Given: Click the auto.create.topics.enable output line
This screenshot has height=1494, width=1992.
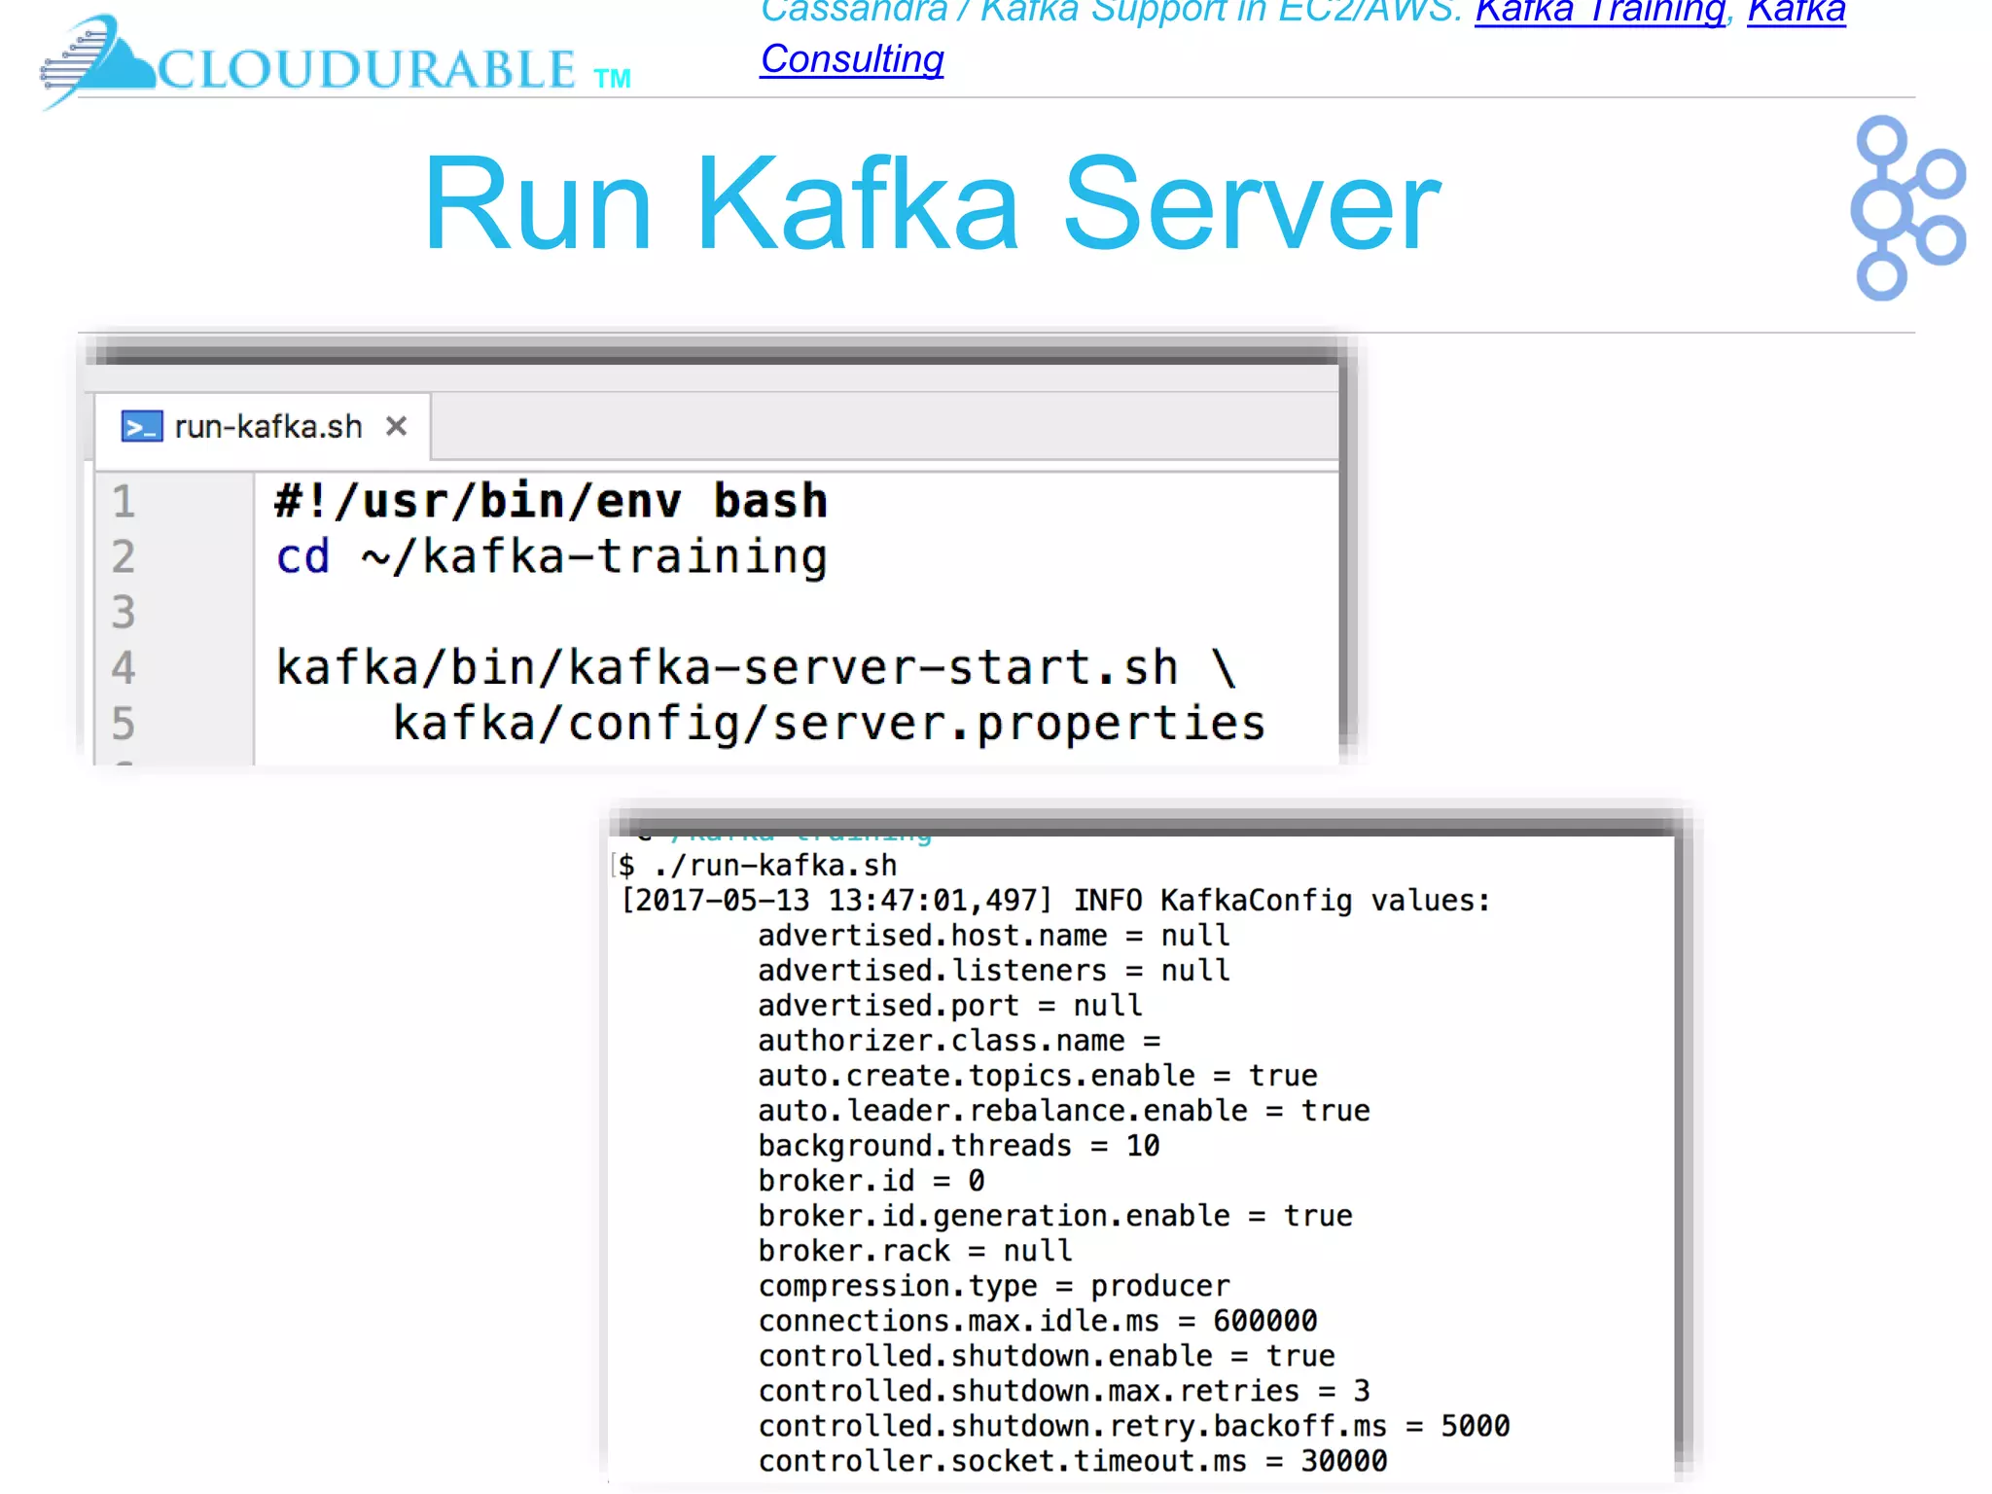Looking at the screenshot, I should (x=1037, y=1075).
